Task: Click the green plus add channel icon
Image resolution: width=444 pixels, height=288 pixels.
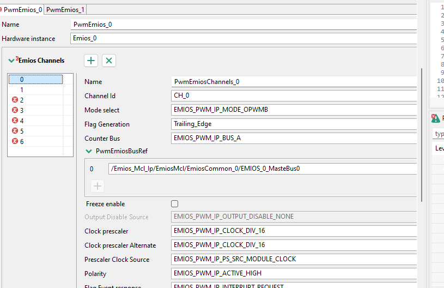Action: click(92, 61)
